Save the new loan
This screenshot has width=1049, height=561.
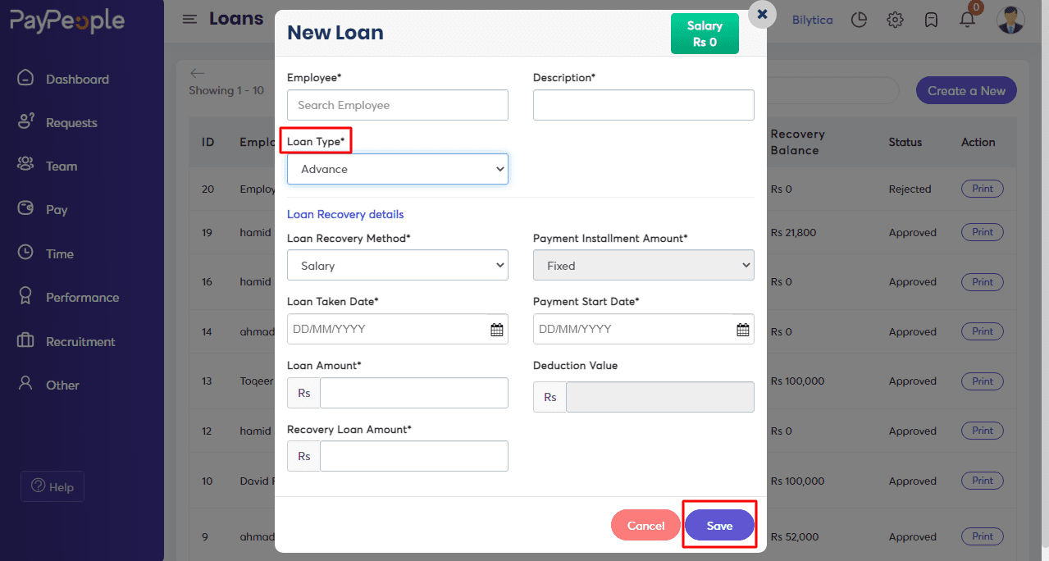(x=719, y=526)
